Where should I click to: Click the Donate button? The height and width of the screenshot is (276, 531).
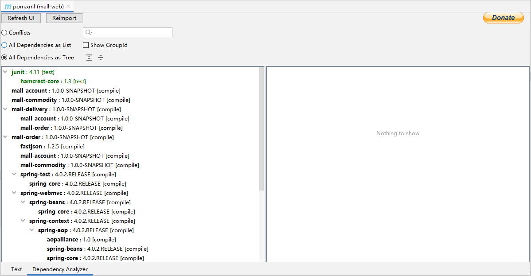point(503,18)
